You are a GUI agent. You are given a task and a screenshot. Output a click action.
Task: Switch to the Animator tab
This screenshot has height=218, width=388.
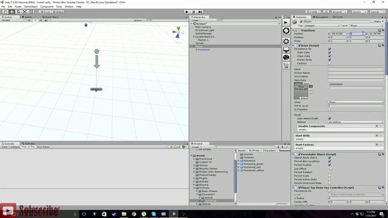[28, 144]
